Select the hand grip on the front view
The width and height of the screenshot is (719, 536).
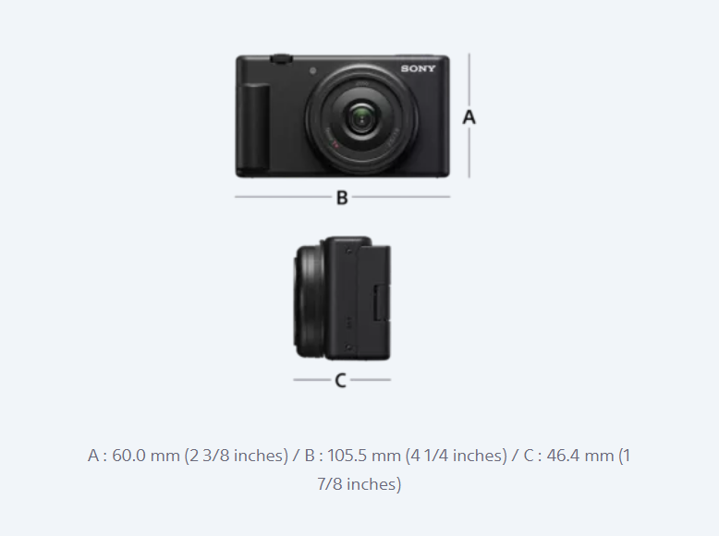tap(255, 127)
